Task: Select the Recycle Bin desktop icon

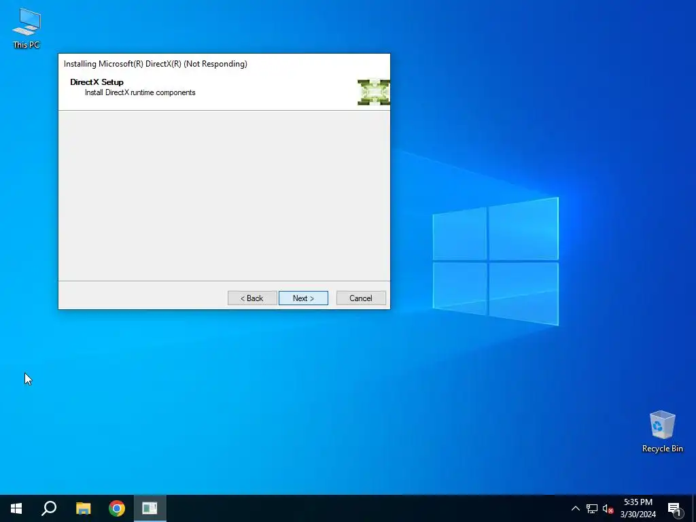Action: [x=662, y=432]
